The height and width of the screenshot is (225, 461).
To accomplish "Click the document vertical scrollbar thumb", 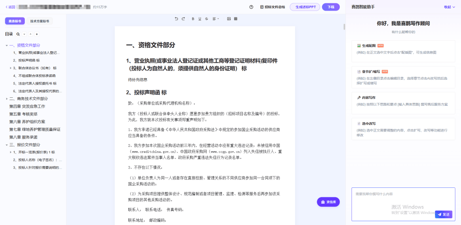I will tap(344, 26).
